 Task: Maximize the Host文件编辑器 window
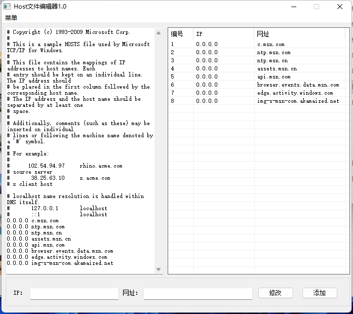coord(317,7)
